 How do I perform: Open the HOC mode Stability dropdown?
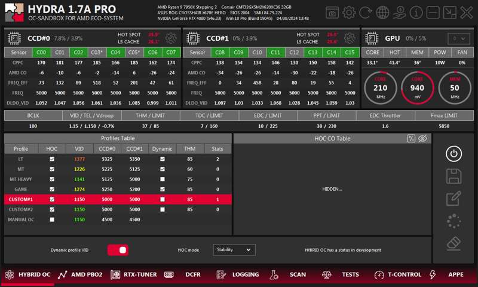pos(234,250)
